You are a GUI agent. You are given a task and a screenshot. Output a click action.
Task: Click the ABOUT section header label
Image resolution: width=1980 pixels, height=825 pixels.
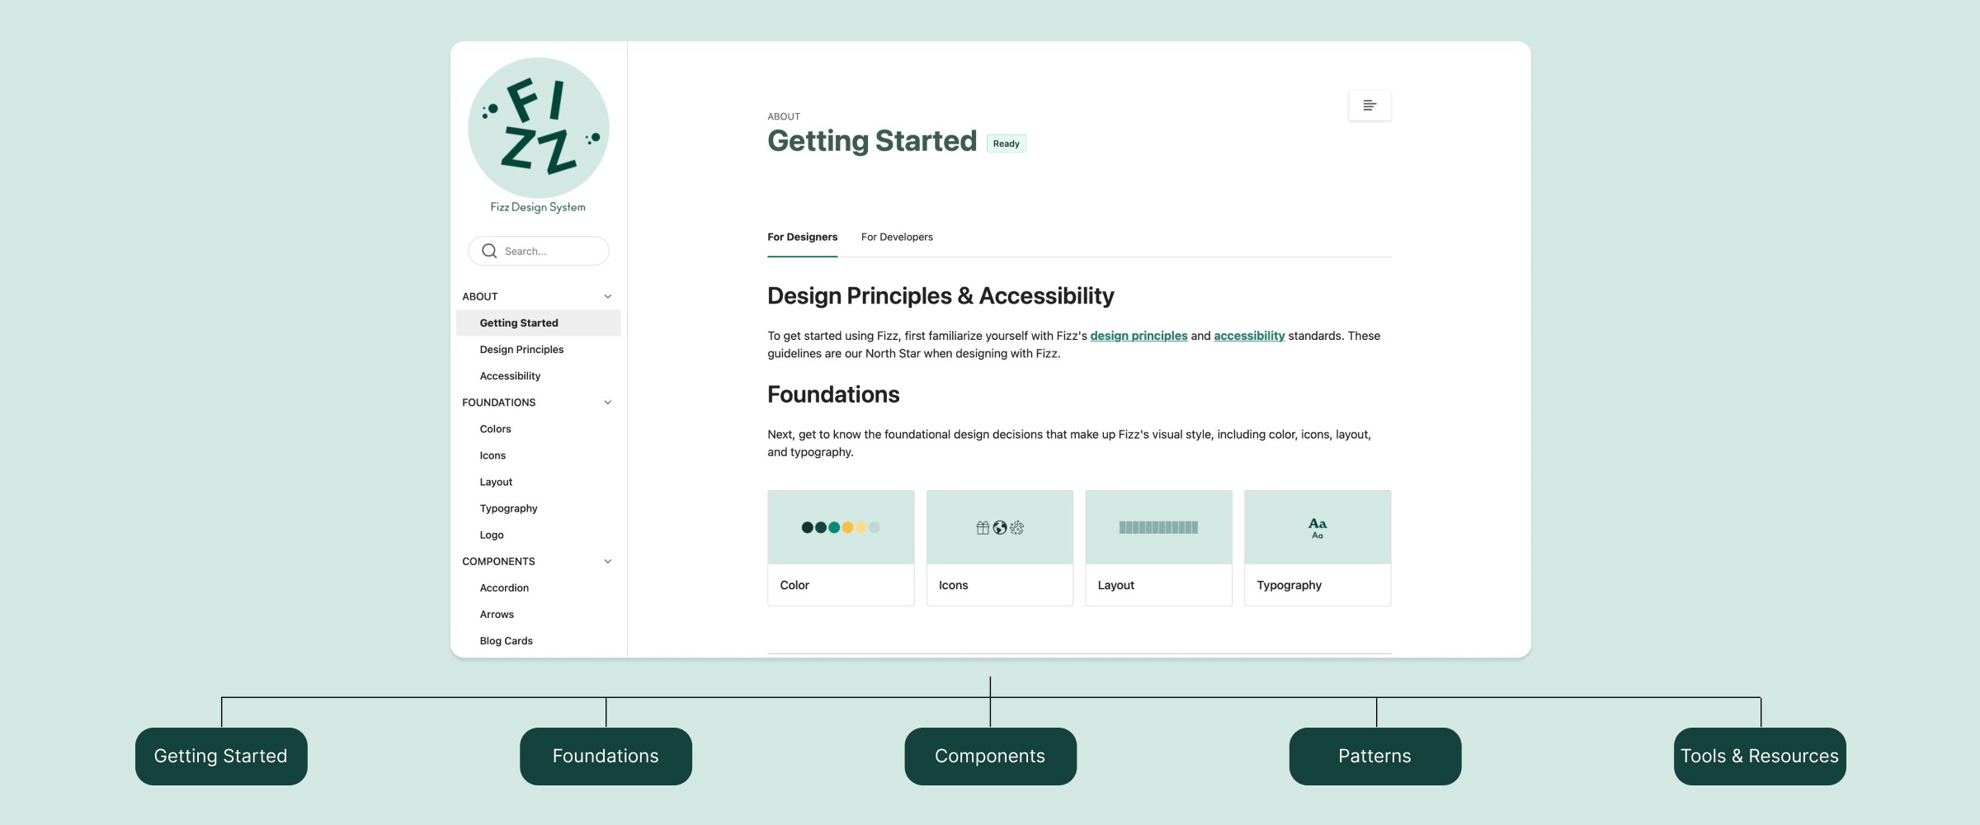click(480, 296)
